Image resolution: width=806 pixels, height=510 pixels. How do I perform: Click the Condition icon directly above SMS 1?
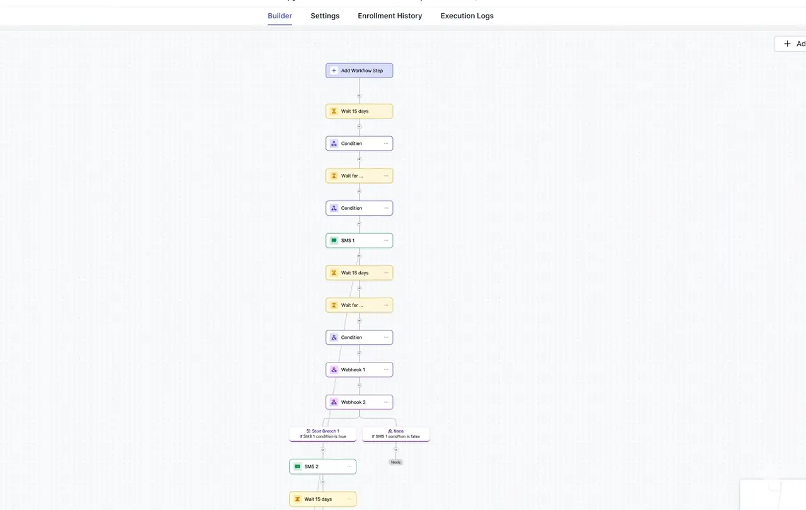coord(334,208)
